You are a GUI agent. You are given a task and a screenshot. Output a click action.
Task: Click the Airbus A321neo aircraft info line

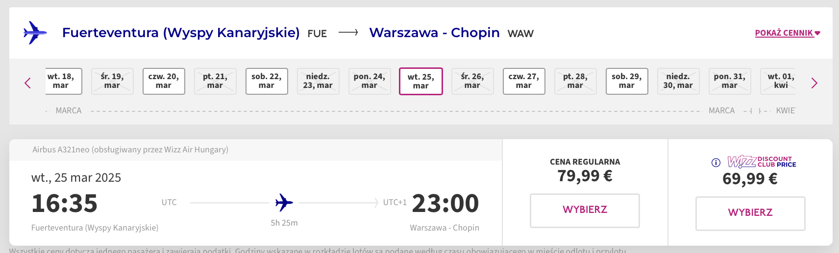(x=130, y=150)
